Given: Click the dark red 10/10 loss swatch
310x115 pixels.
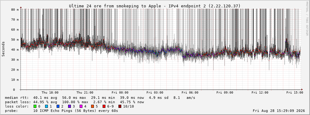Looking at the screenshot, I should [120, 106].
